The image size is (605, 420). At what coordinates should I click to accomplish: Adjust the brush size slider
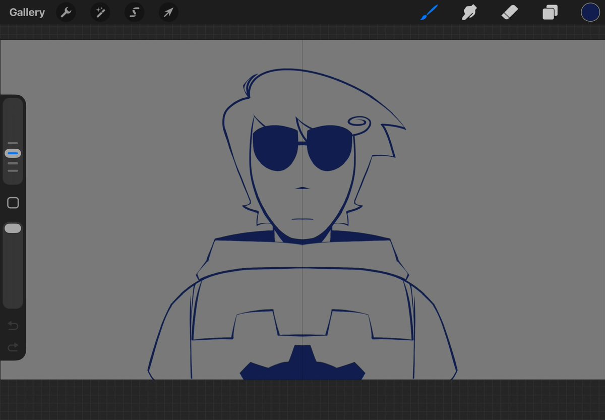tap(13, 141)
